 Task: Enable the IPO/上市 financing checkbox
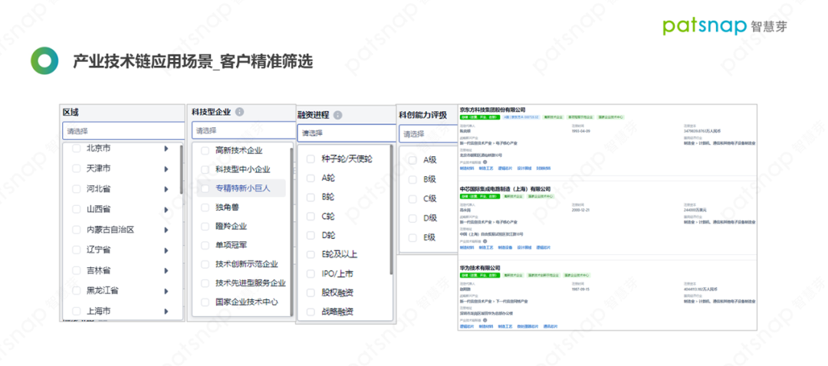[x=310, y=273]
